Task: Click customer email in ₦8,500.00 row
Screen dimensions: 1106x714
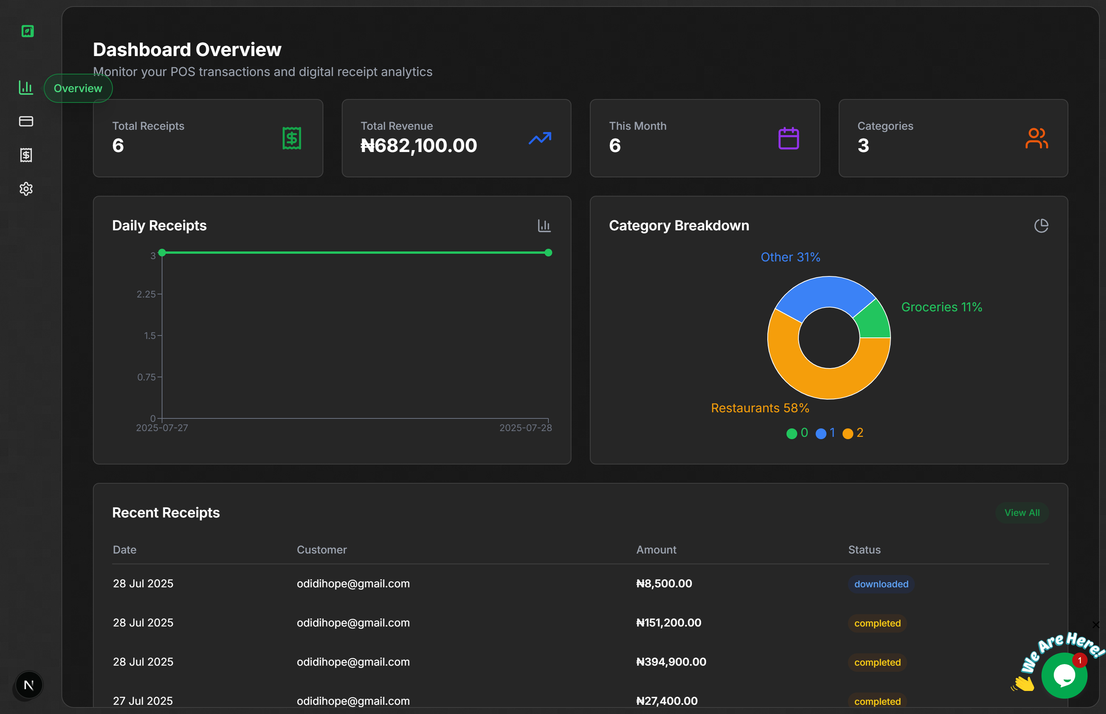Action: (x=353, y=584)
